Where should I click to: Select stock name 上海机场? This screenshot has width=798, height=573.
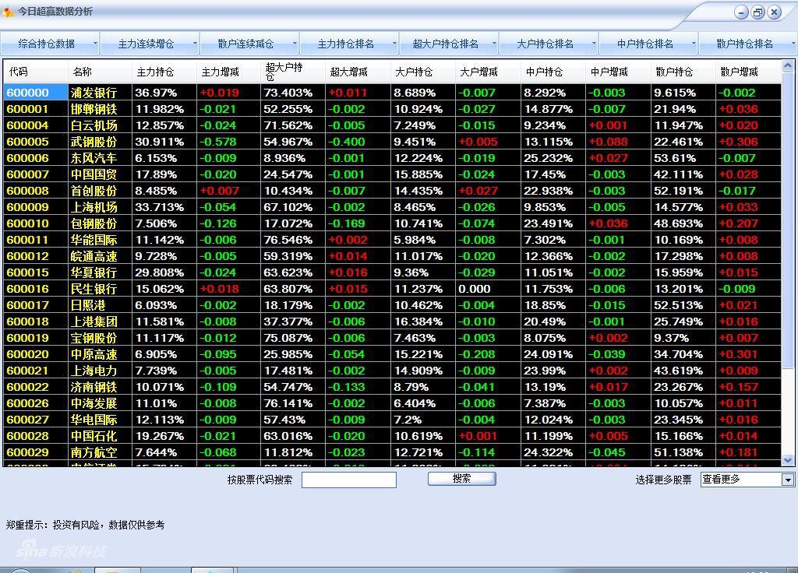[94, 207]
